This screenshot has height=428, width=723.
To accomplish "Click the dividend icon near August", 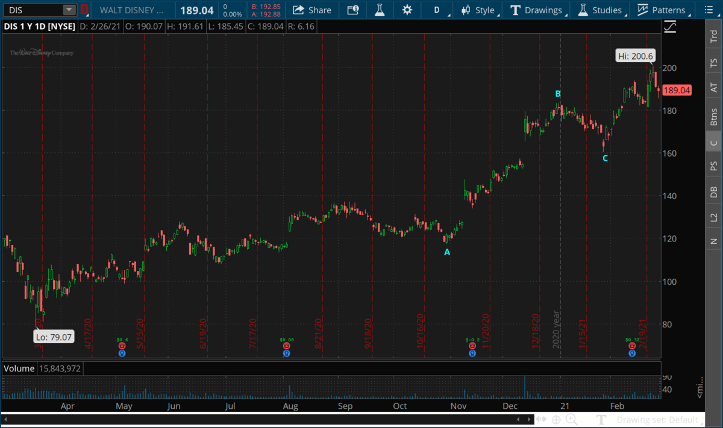I will tap(287, 353).
